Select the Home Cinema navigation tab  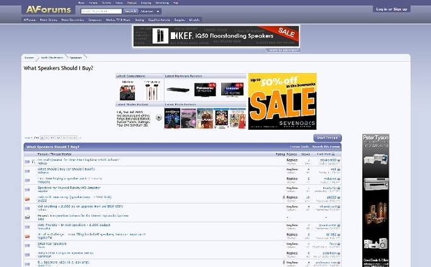[49, 20]
